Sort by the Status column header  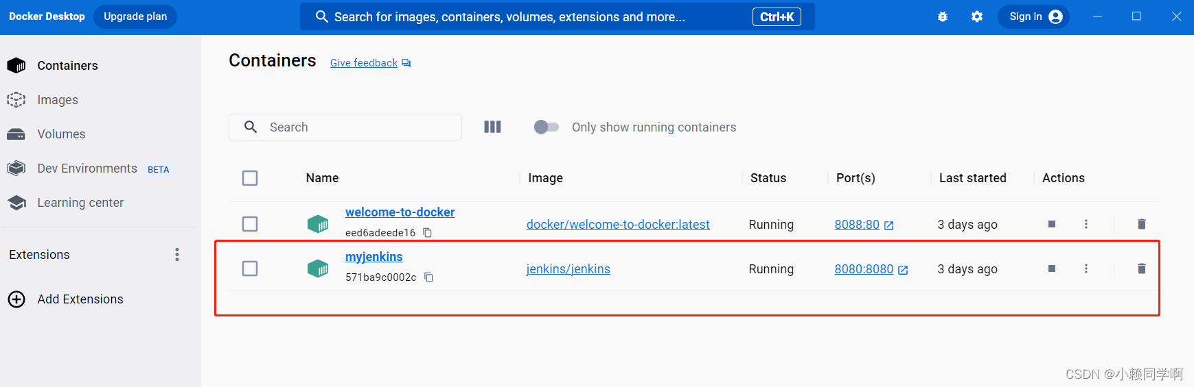coord(768,178)
